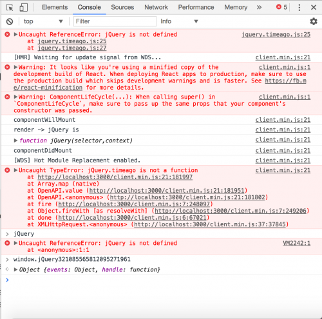Switch to the Network tab
This screenshot has height=319, width=322.
(156, 8)
